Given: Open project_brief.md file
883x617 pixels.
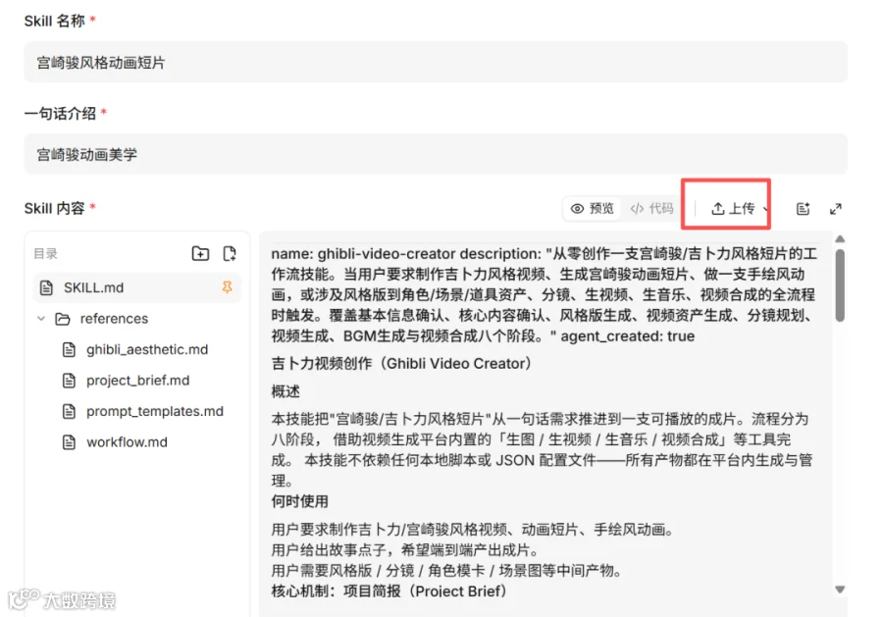Looking at the screenshot, I should 137,381.
